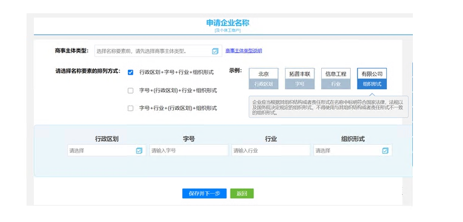Check 字号+(行政区划)+行业+组织形式 option
The image size is (463, 222).
(130, 90)
